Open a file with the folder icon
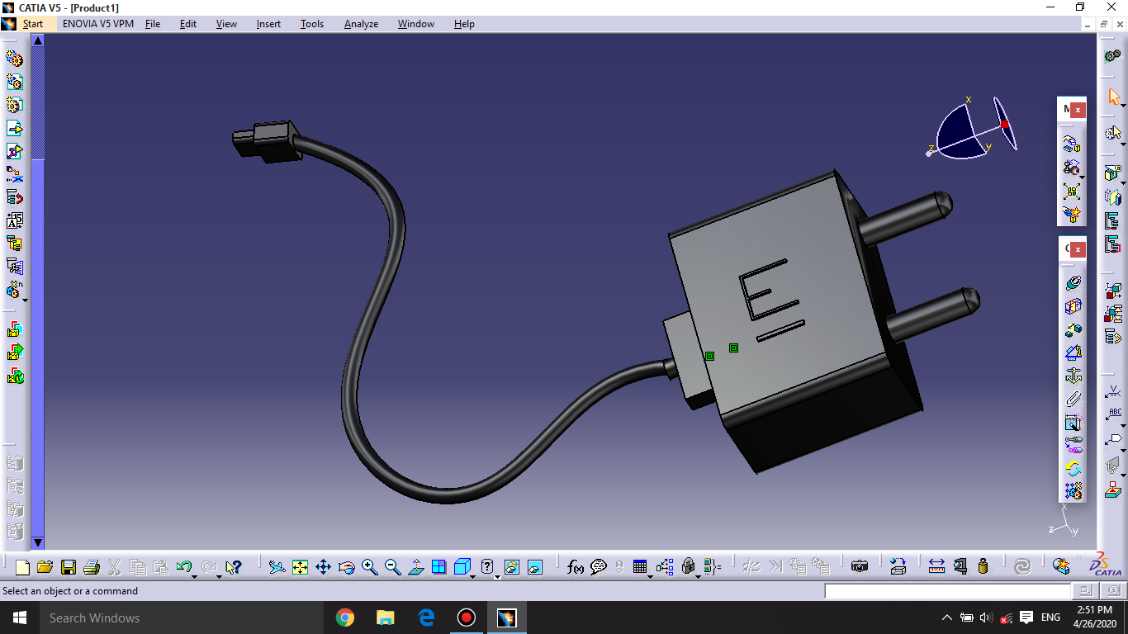This screenshot has width=1128, height=634. 45,567
